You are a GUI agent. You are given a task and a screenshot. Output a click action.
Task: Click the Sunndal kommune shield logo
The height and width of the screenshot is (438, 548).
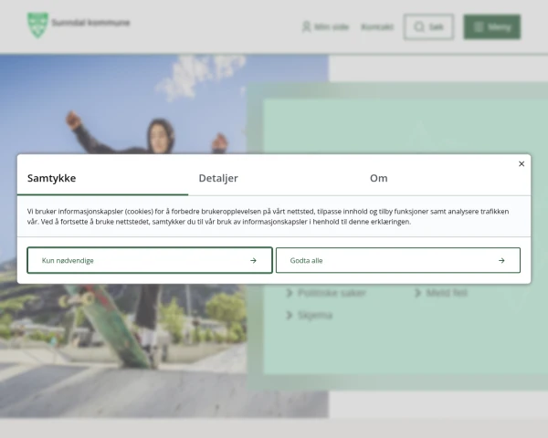(x=37, y=25)
